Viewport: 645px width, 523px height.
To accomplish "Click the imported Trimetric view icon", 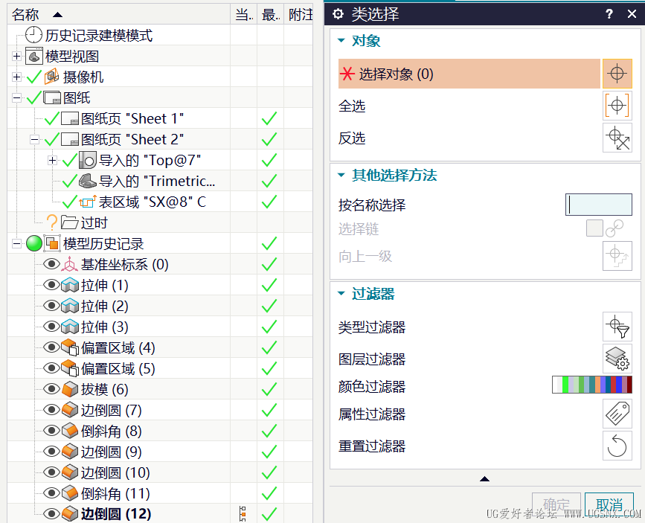I will coord(88,181).
